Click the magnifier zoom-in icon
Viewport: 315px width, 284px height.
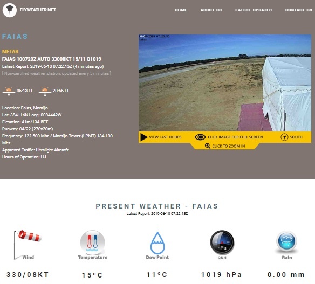208,146
